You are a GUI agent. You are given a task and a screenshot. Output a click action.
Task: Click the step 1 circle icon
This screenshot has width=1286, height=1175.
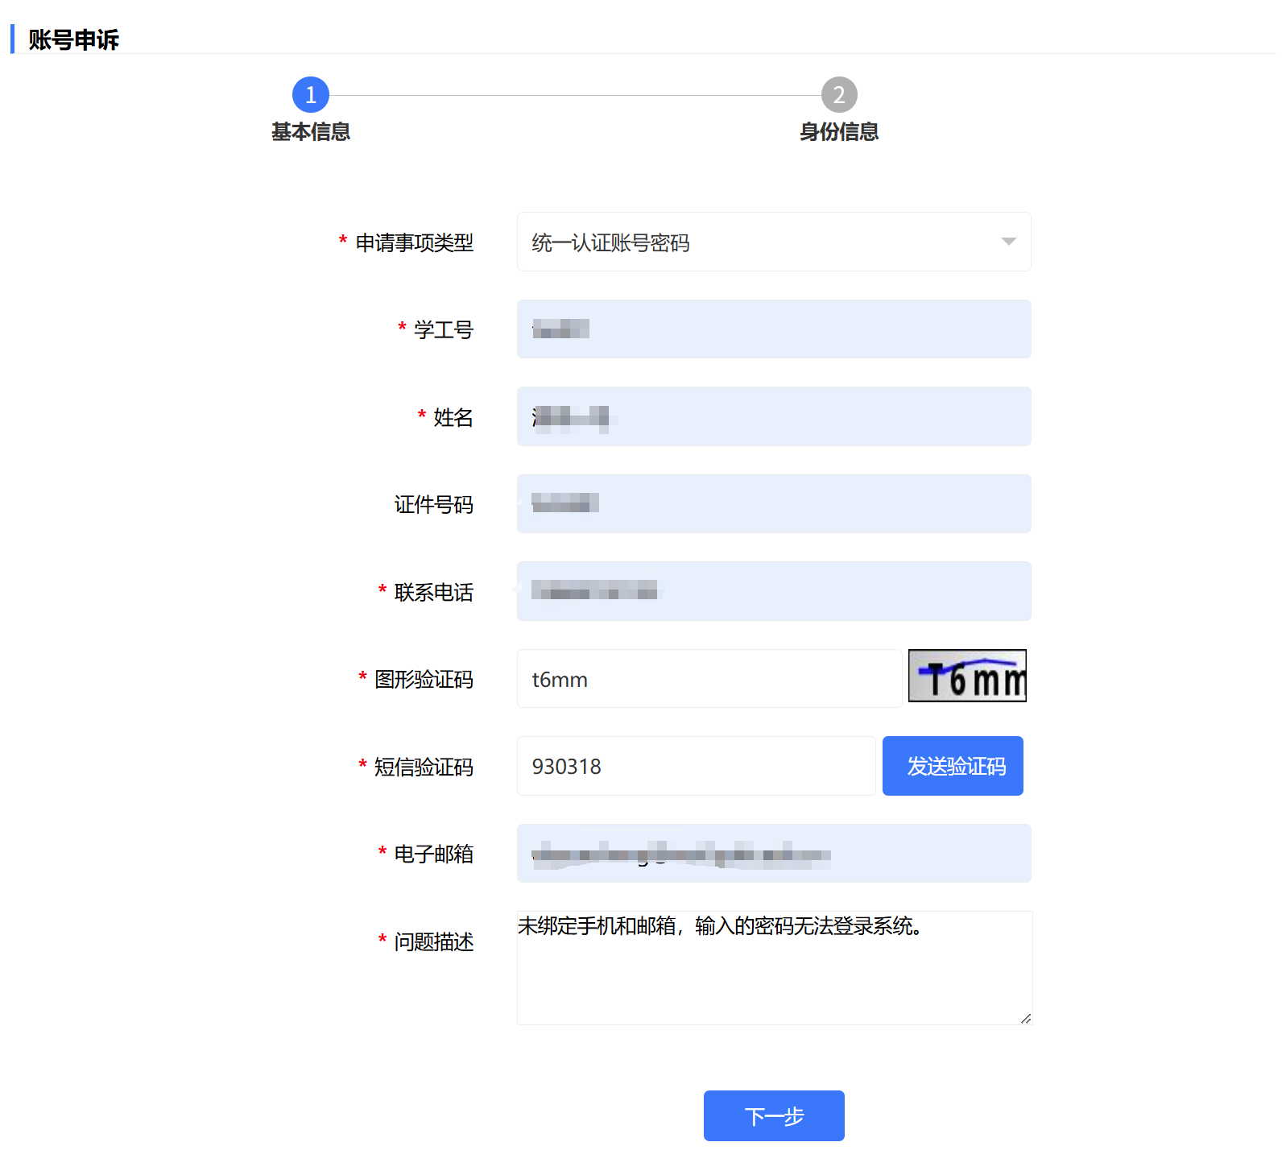point(310,95)
